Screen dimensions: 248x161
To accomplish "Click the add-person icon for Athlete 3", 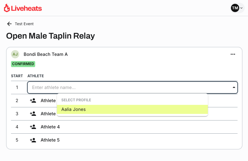I will pyautogui.click(x=33, y=114).
